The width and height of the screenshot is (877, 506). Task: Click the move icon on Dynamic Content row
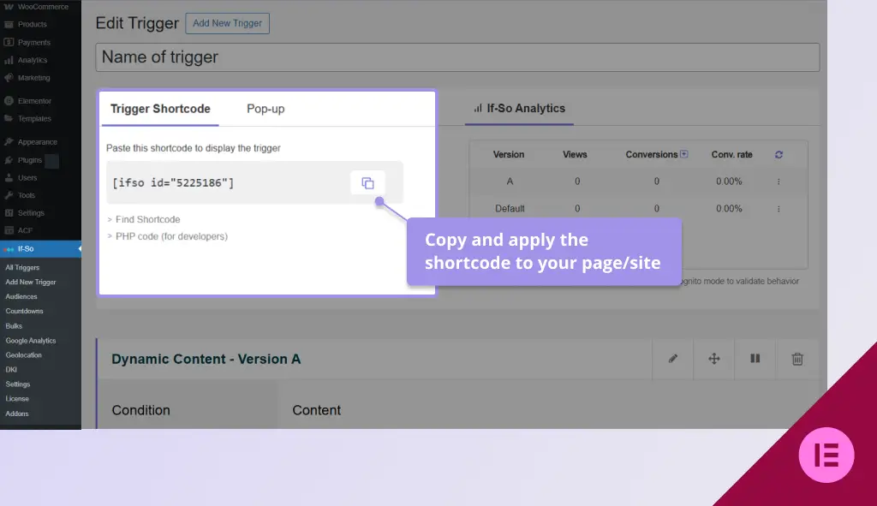click(x=713, y=359)
